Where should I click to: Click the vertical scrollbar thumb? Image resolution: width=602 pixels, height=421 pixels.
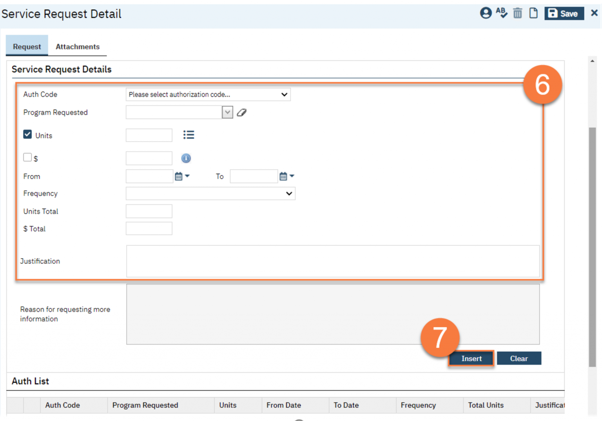pos(592,247)
